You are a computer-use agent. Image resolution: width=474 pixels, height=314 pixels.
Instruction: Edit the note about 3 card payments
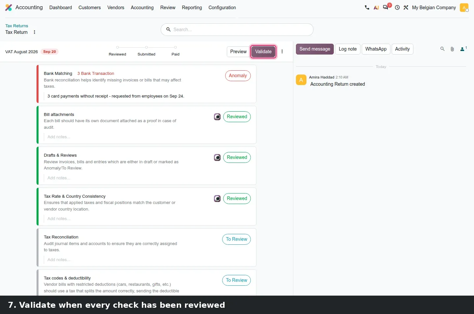[x=116, y=96]
